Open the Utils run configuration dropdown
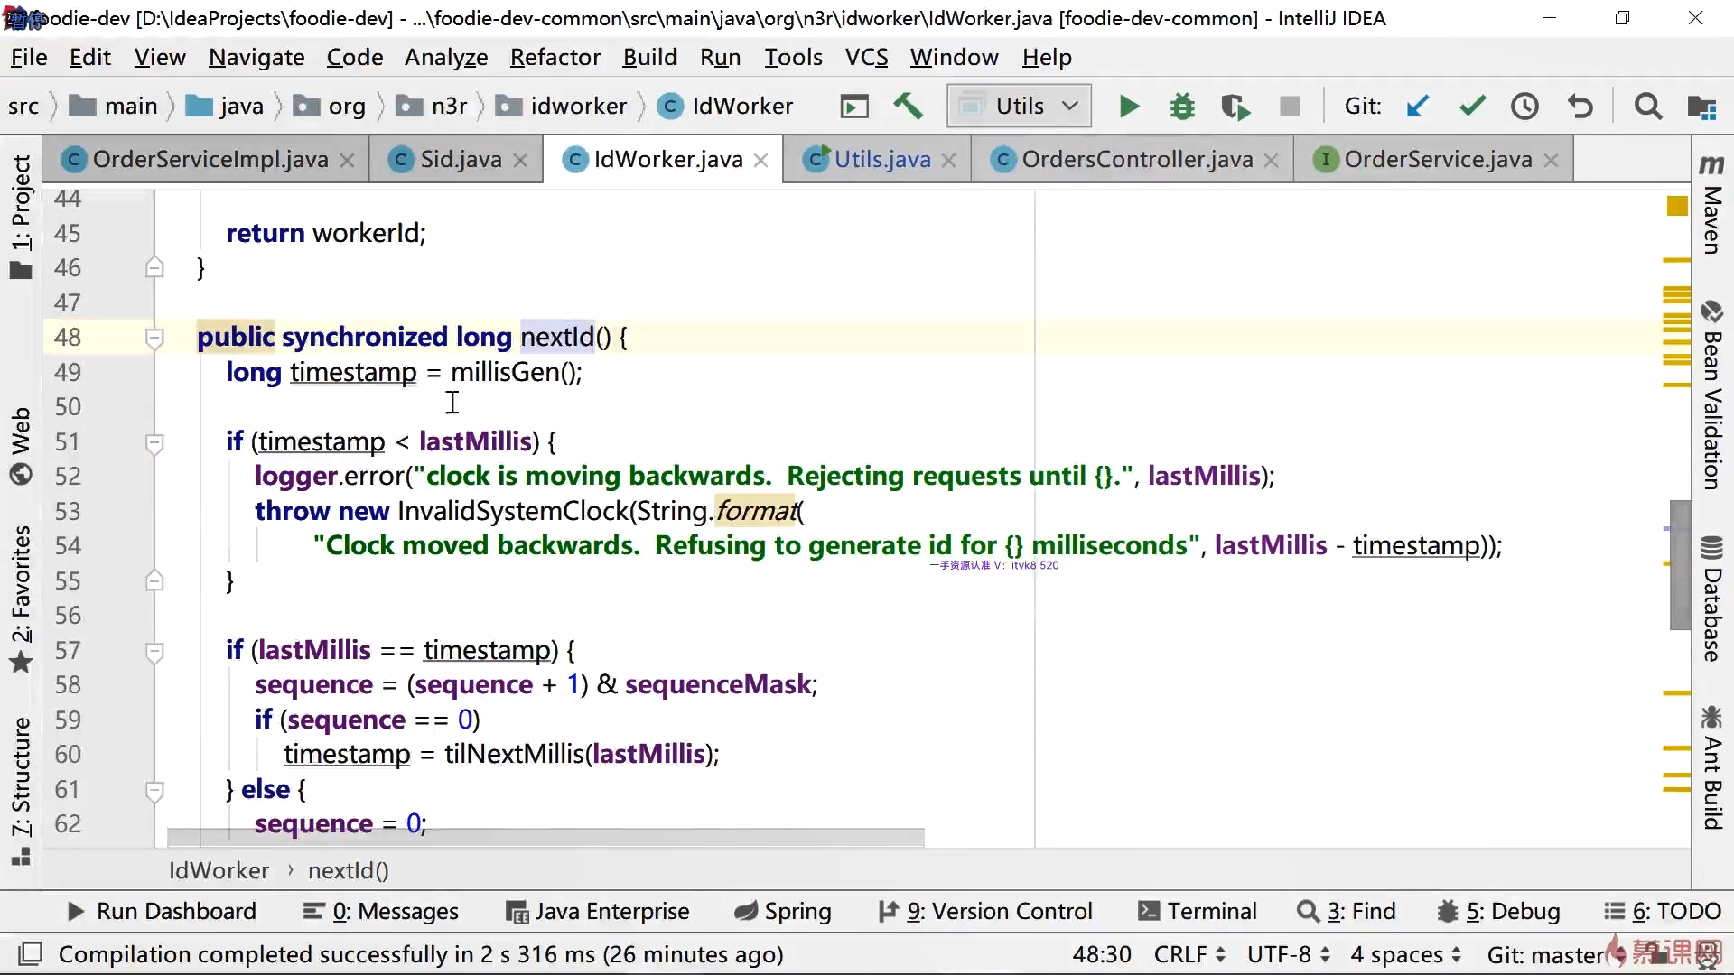The image size is (1734, 975). pyautogui.click(x=1019, y=107)
